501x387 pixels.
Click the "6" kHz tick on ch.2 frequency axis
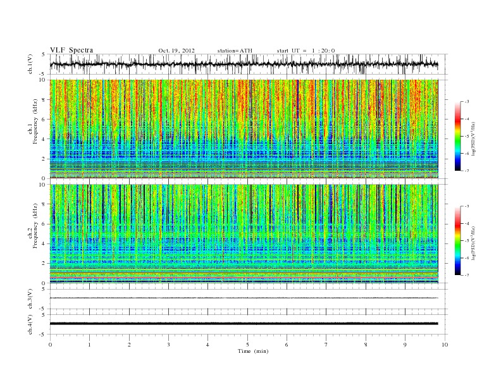click(x=44, y=224)
